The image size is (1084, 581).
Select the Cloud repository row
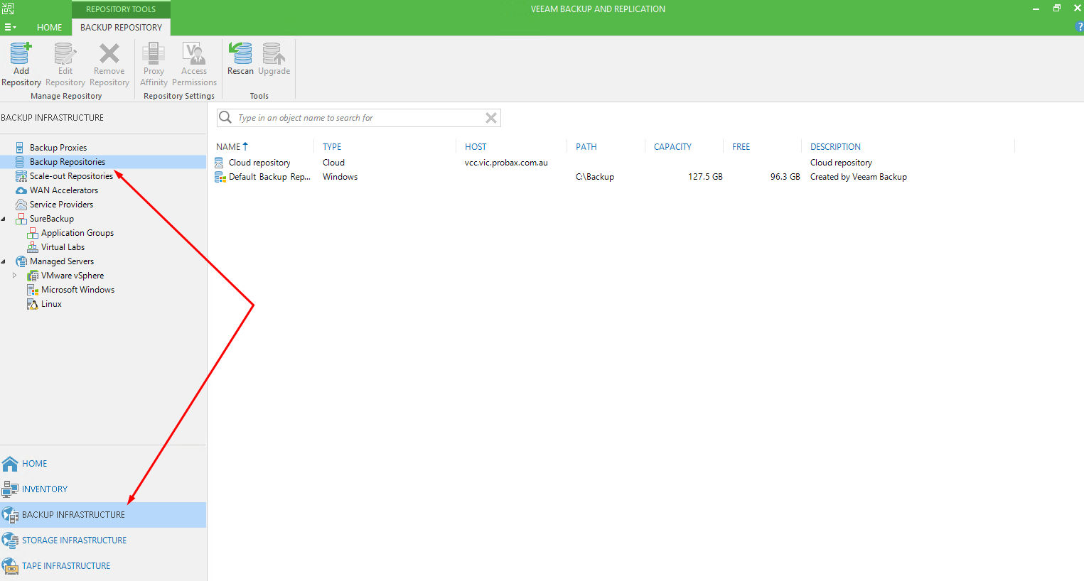tap(613, 163)
